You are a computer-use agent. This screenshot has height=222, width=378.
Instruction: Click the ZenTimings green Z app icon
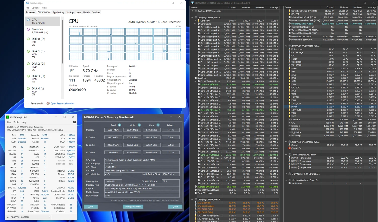tap(8, 117)
